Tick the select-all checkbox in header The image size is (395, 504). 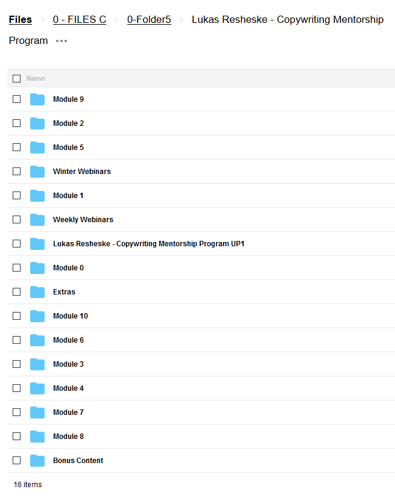coord(17,78)
